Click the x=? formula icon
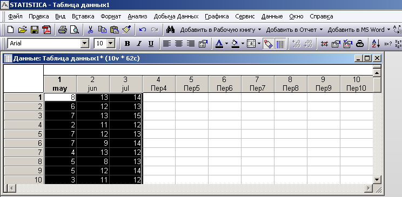402x197 pixels. [387, 44]
